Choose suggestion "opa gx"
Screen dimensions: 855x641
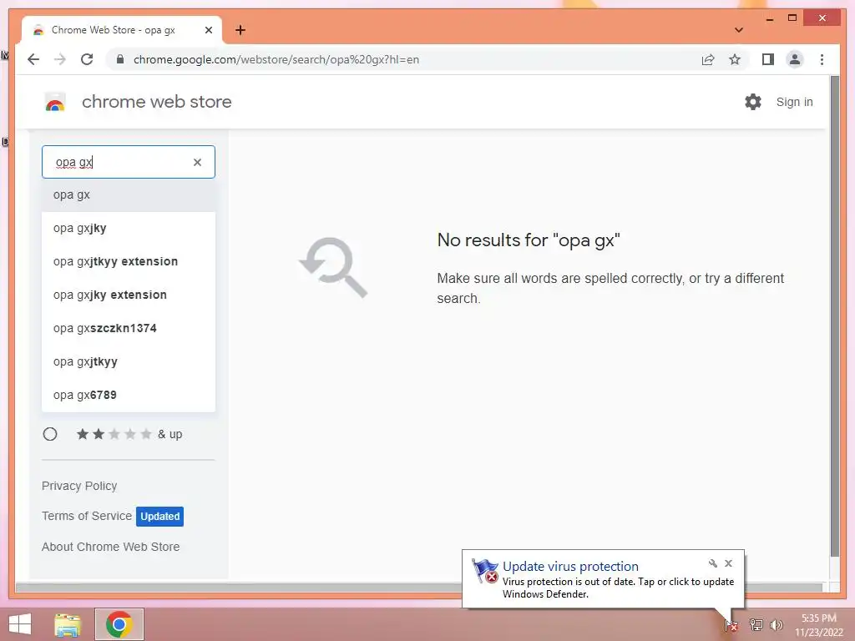pyautogui.click(x=128, y=194)
